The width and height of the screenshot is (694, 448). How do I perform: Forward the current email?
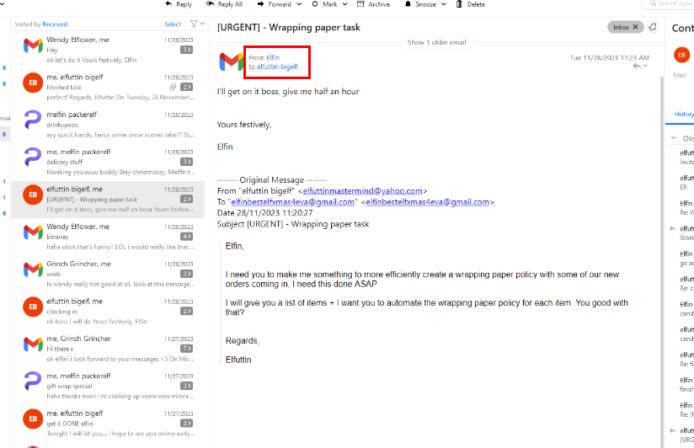275,4
